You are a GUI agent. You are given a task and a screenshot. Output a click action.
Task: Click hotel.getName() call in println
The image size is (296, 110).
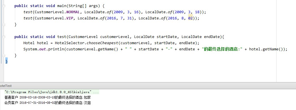(x=266, y=49)
